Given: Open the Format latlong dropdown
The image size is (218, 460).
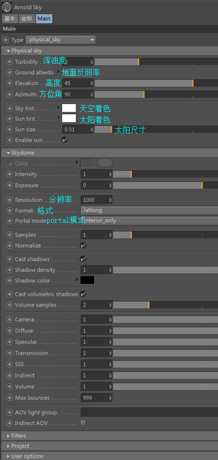Looking at the screenshot, I should [149, 211].
